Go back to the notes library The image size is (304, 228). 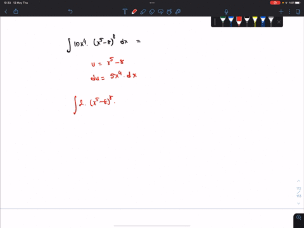6,11
